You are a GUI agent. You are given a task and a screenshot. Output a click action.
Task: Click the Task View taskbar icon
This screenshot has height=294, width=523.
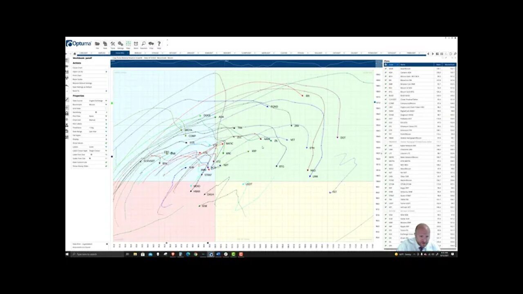127,254
